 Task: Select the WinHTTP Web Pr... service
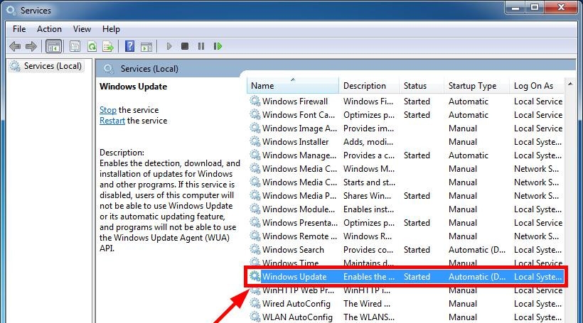tap(298, 290)
